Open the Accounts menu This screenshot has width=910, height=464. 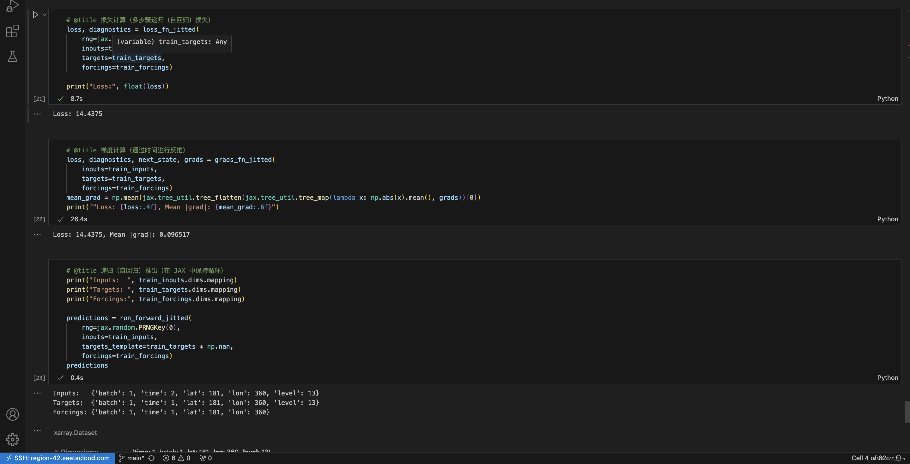pyautogui.click(x=12, y=414)
